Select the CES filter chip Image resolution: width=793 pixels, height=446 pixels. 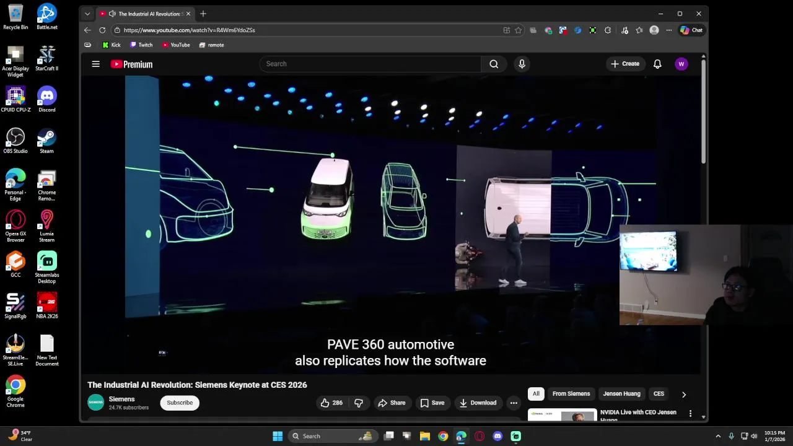[659, 394]
